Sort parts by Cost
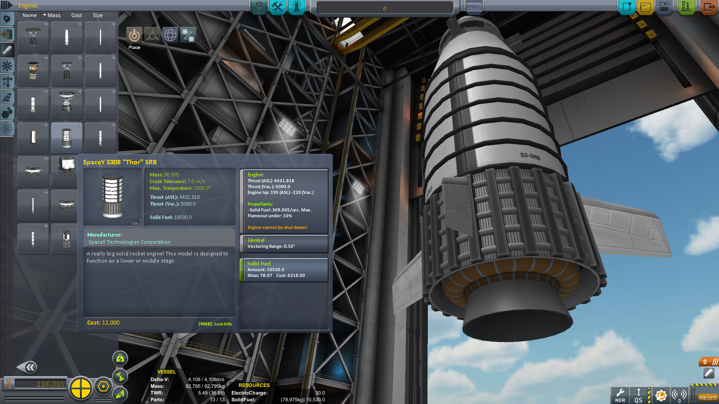The width and height of the screenshot is (719, 404). [76, 15]
